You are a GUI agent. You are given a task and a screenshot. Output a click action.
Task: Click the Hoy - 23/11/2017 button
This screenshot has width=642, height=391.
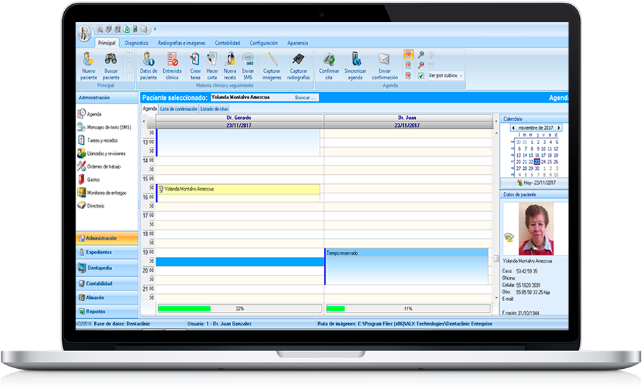coord(536,183)
